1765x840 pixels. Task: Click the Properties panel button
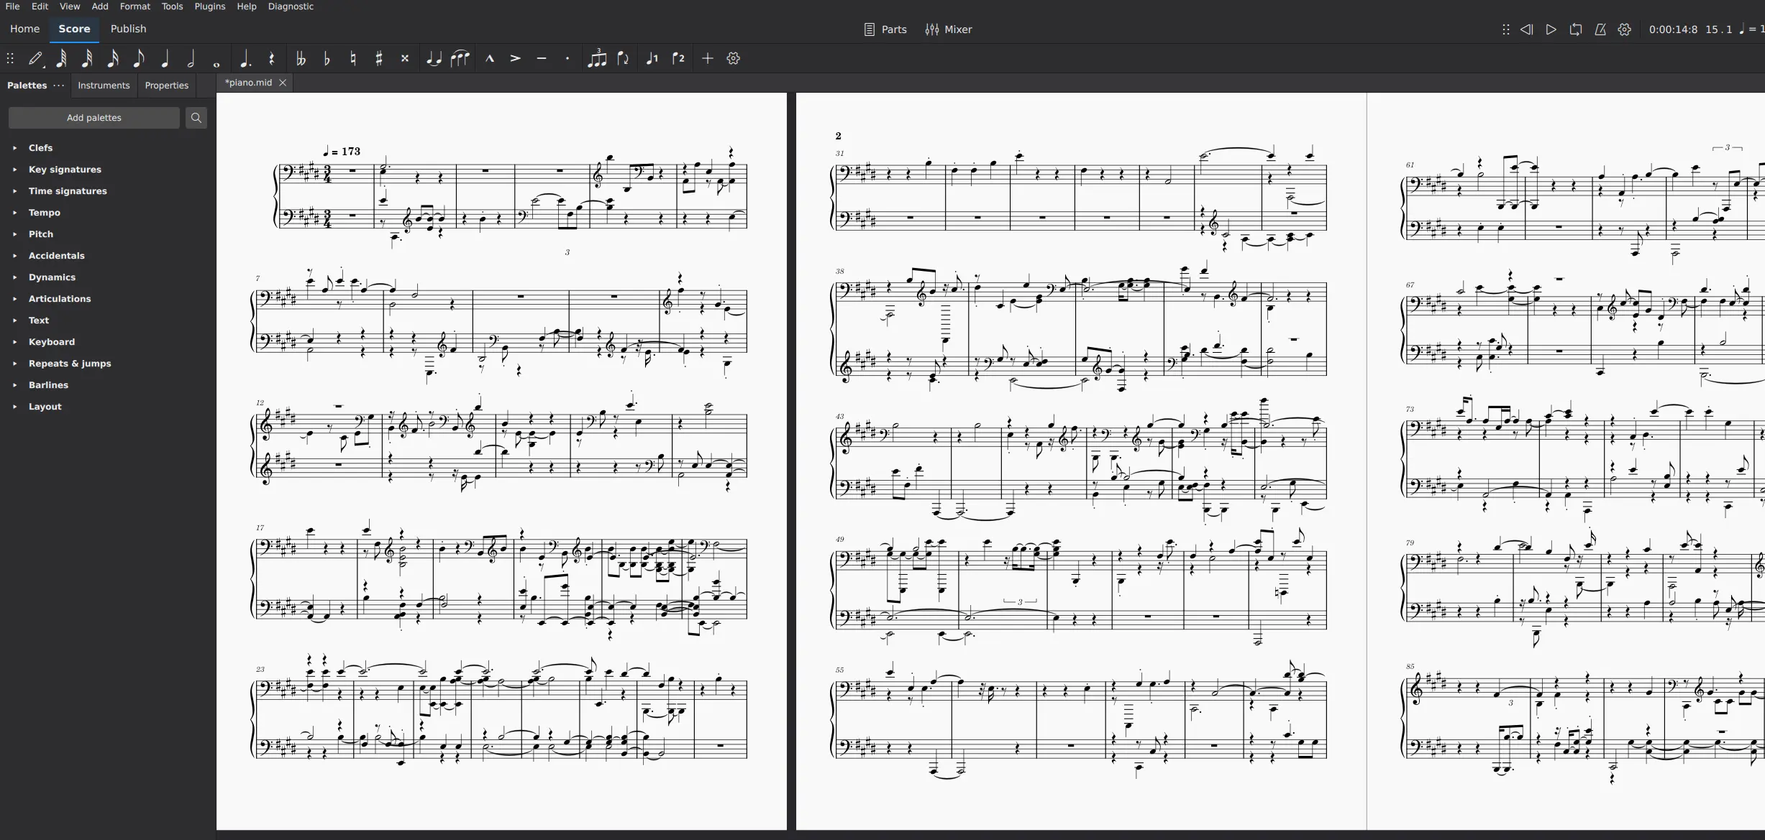click(x=167, y=84)
